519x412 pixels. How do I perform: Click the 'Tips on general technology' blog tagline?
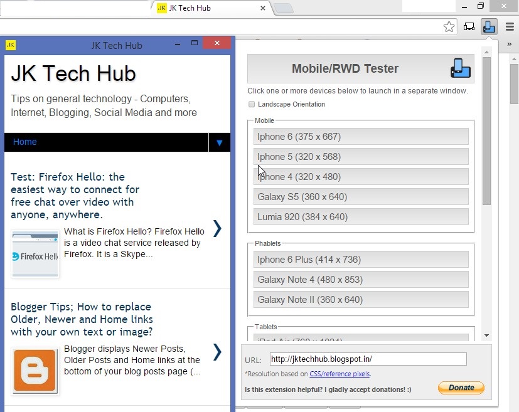[104, 105]
